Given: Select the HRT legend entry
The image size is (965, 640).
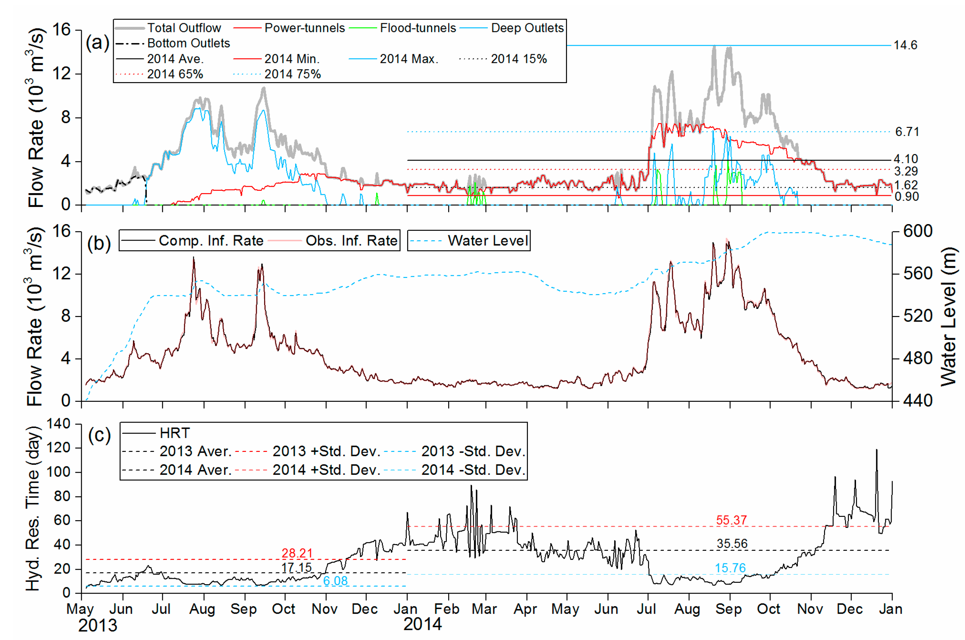Looking at the screenshot, I should click(175, 433).
